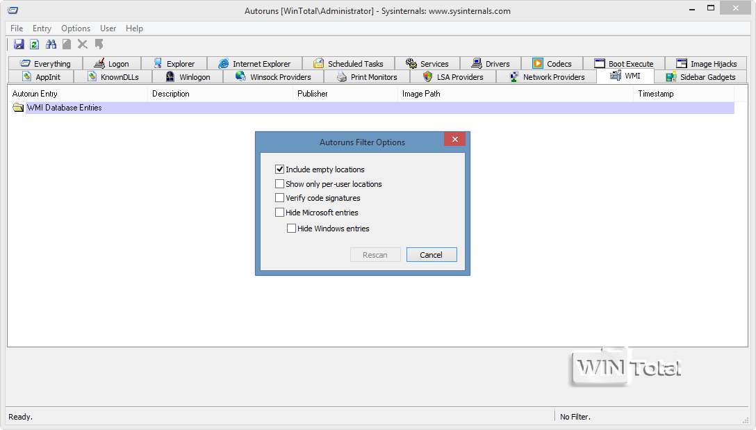The image size is (756, 430).
Task: Sort by Timestamp column header
Action: click(x=684, y=94)
